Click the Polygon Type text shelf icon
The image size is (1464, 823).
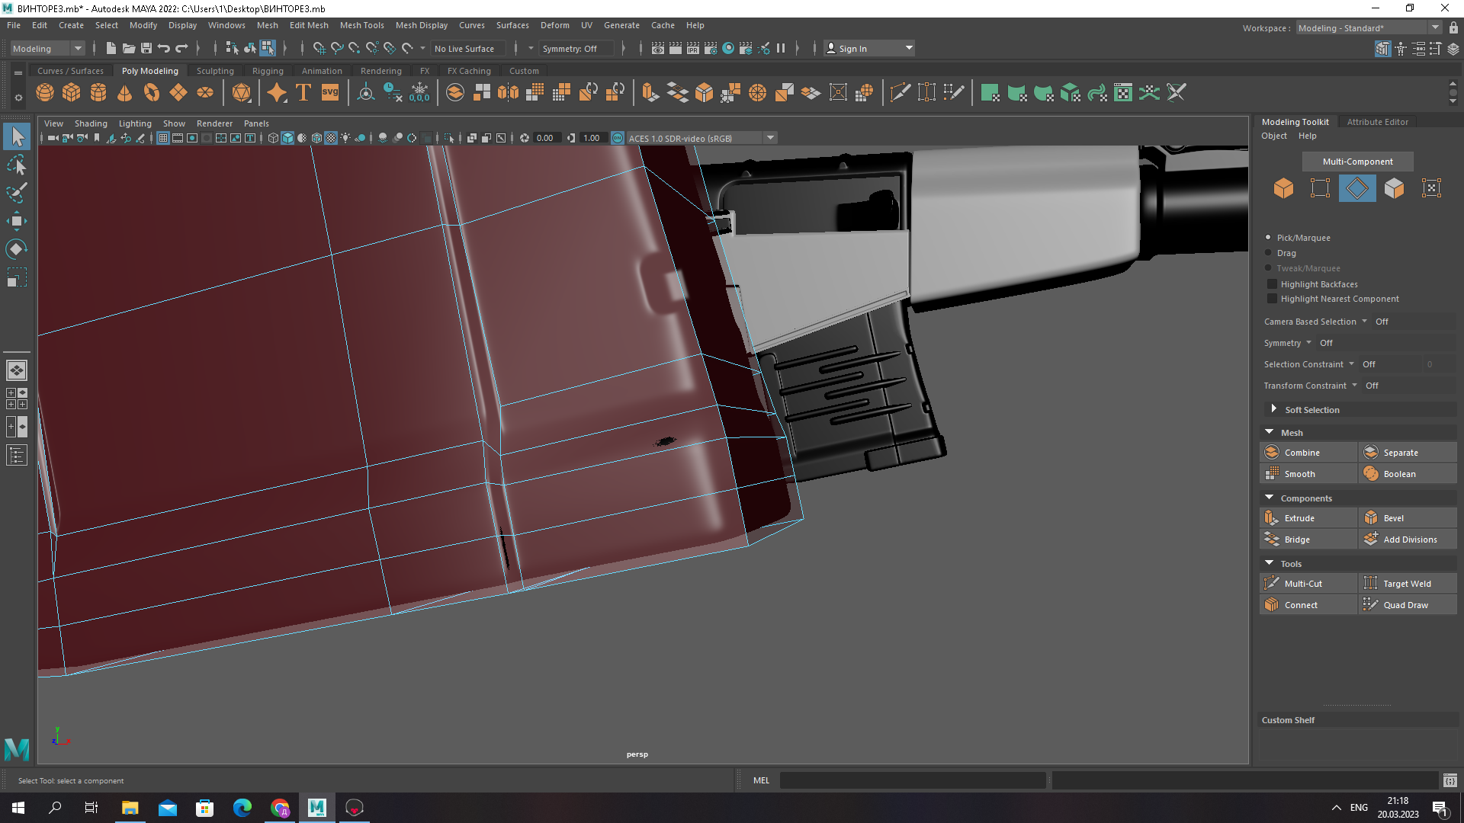pyautogui.click(x=303, y=93)
